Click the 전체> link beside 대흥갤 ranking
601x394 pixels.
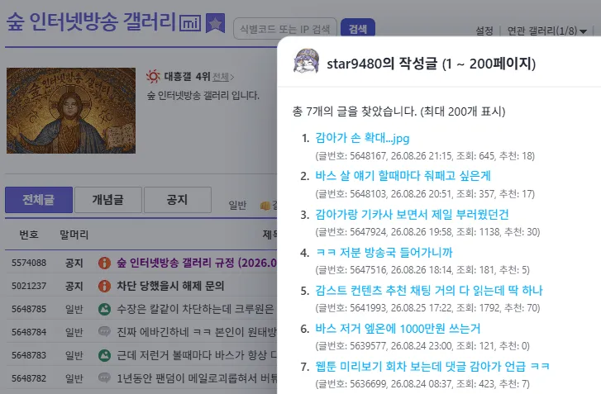click(223, 77)
